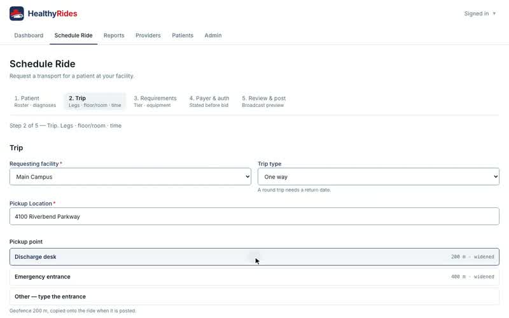The height and width of the screenshot is (318, 509).
Task: Expand the Requesting facility dropdown
Action: (130, 177)
